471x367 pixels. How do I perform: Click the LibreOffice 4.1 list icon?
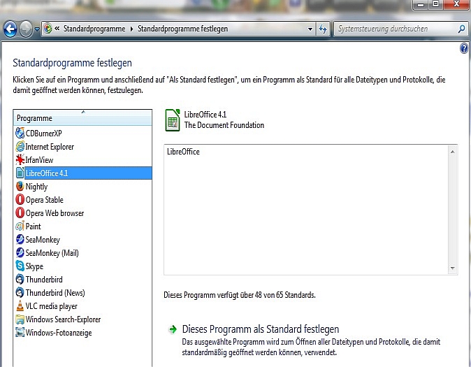coord(20,173)
